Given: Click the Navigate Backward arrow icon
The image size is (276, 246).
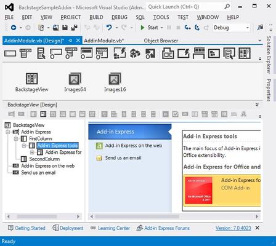Looking at the screenshot, I should click(x=14, y=28).
